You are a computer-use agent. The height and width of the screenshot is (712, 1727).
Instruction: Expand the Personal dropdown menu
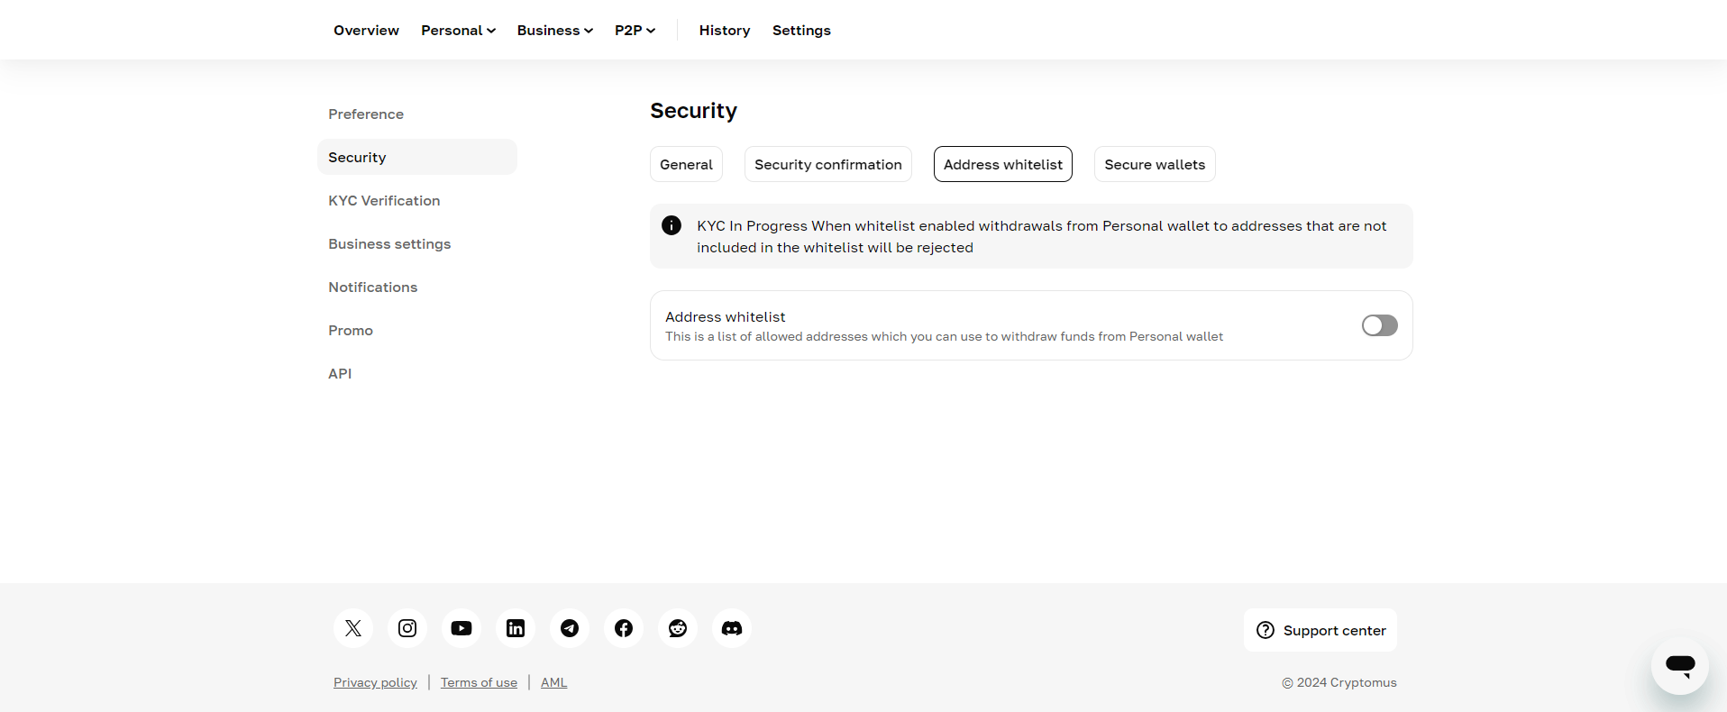tap(458, 31)
